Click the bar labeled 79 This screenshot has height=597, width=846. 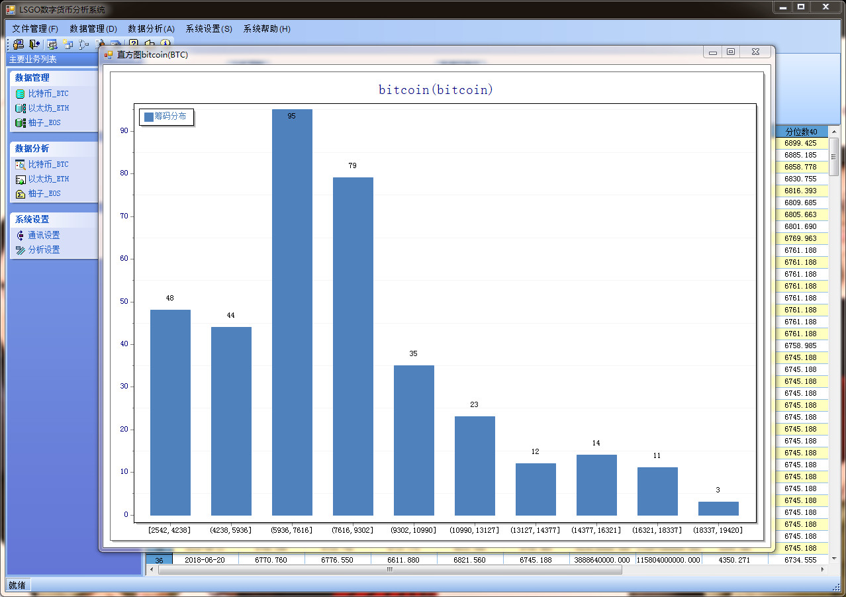pyautogui.click(x=353, y=346)
